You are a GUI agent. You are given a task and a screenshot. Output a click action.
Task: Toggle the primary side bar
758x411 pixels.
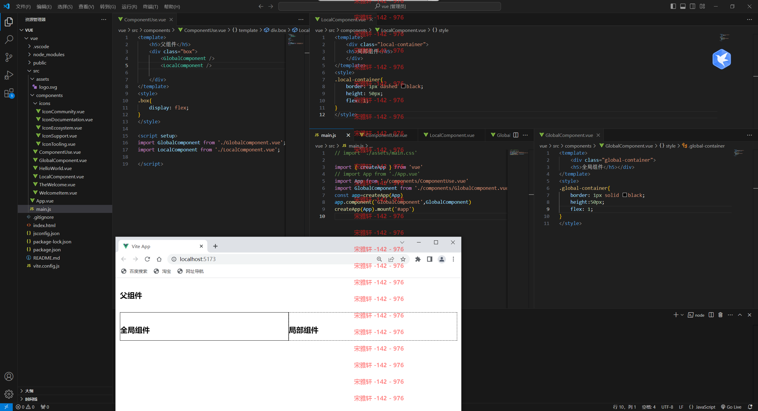point(673,6)
